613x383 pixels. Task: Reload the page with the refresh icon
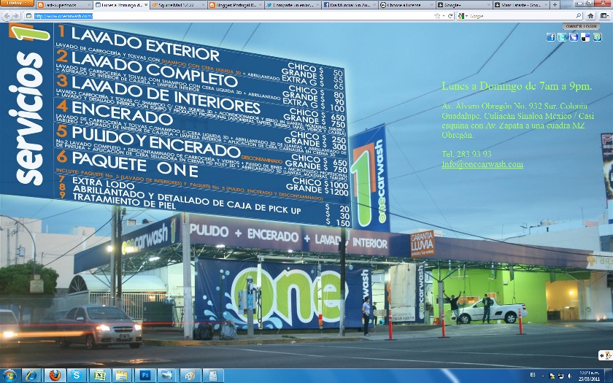tap(450, 16)
